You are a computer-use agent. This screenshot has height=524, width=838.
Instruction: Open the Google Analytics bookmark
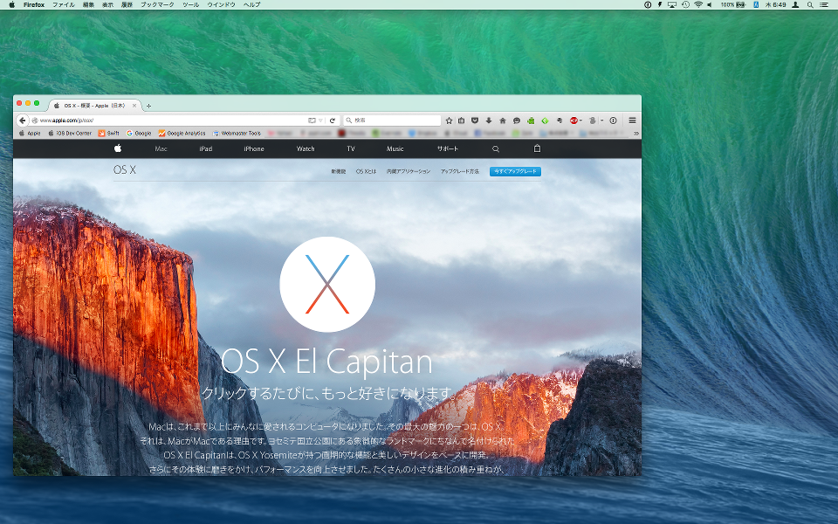point(182,133)
